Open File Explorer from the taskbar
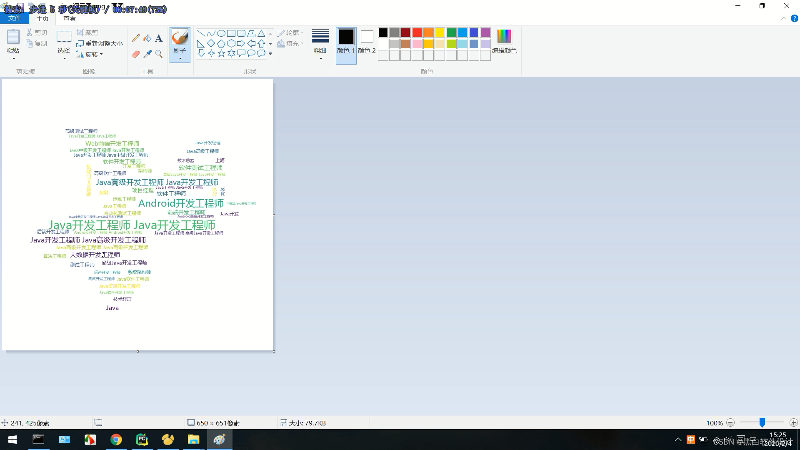Image resolution: width=800 pixels, height=450 pixels. coord(193,440)
